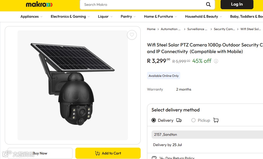Select the Pickup radio option
The height and width of the screenshot is (159, 263).
193,120
